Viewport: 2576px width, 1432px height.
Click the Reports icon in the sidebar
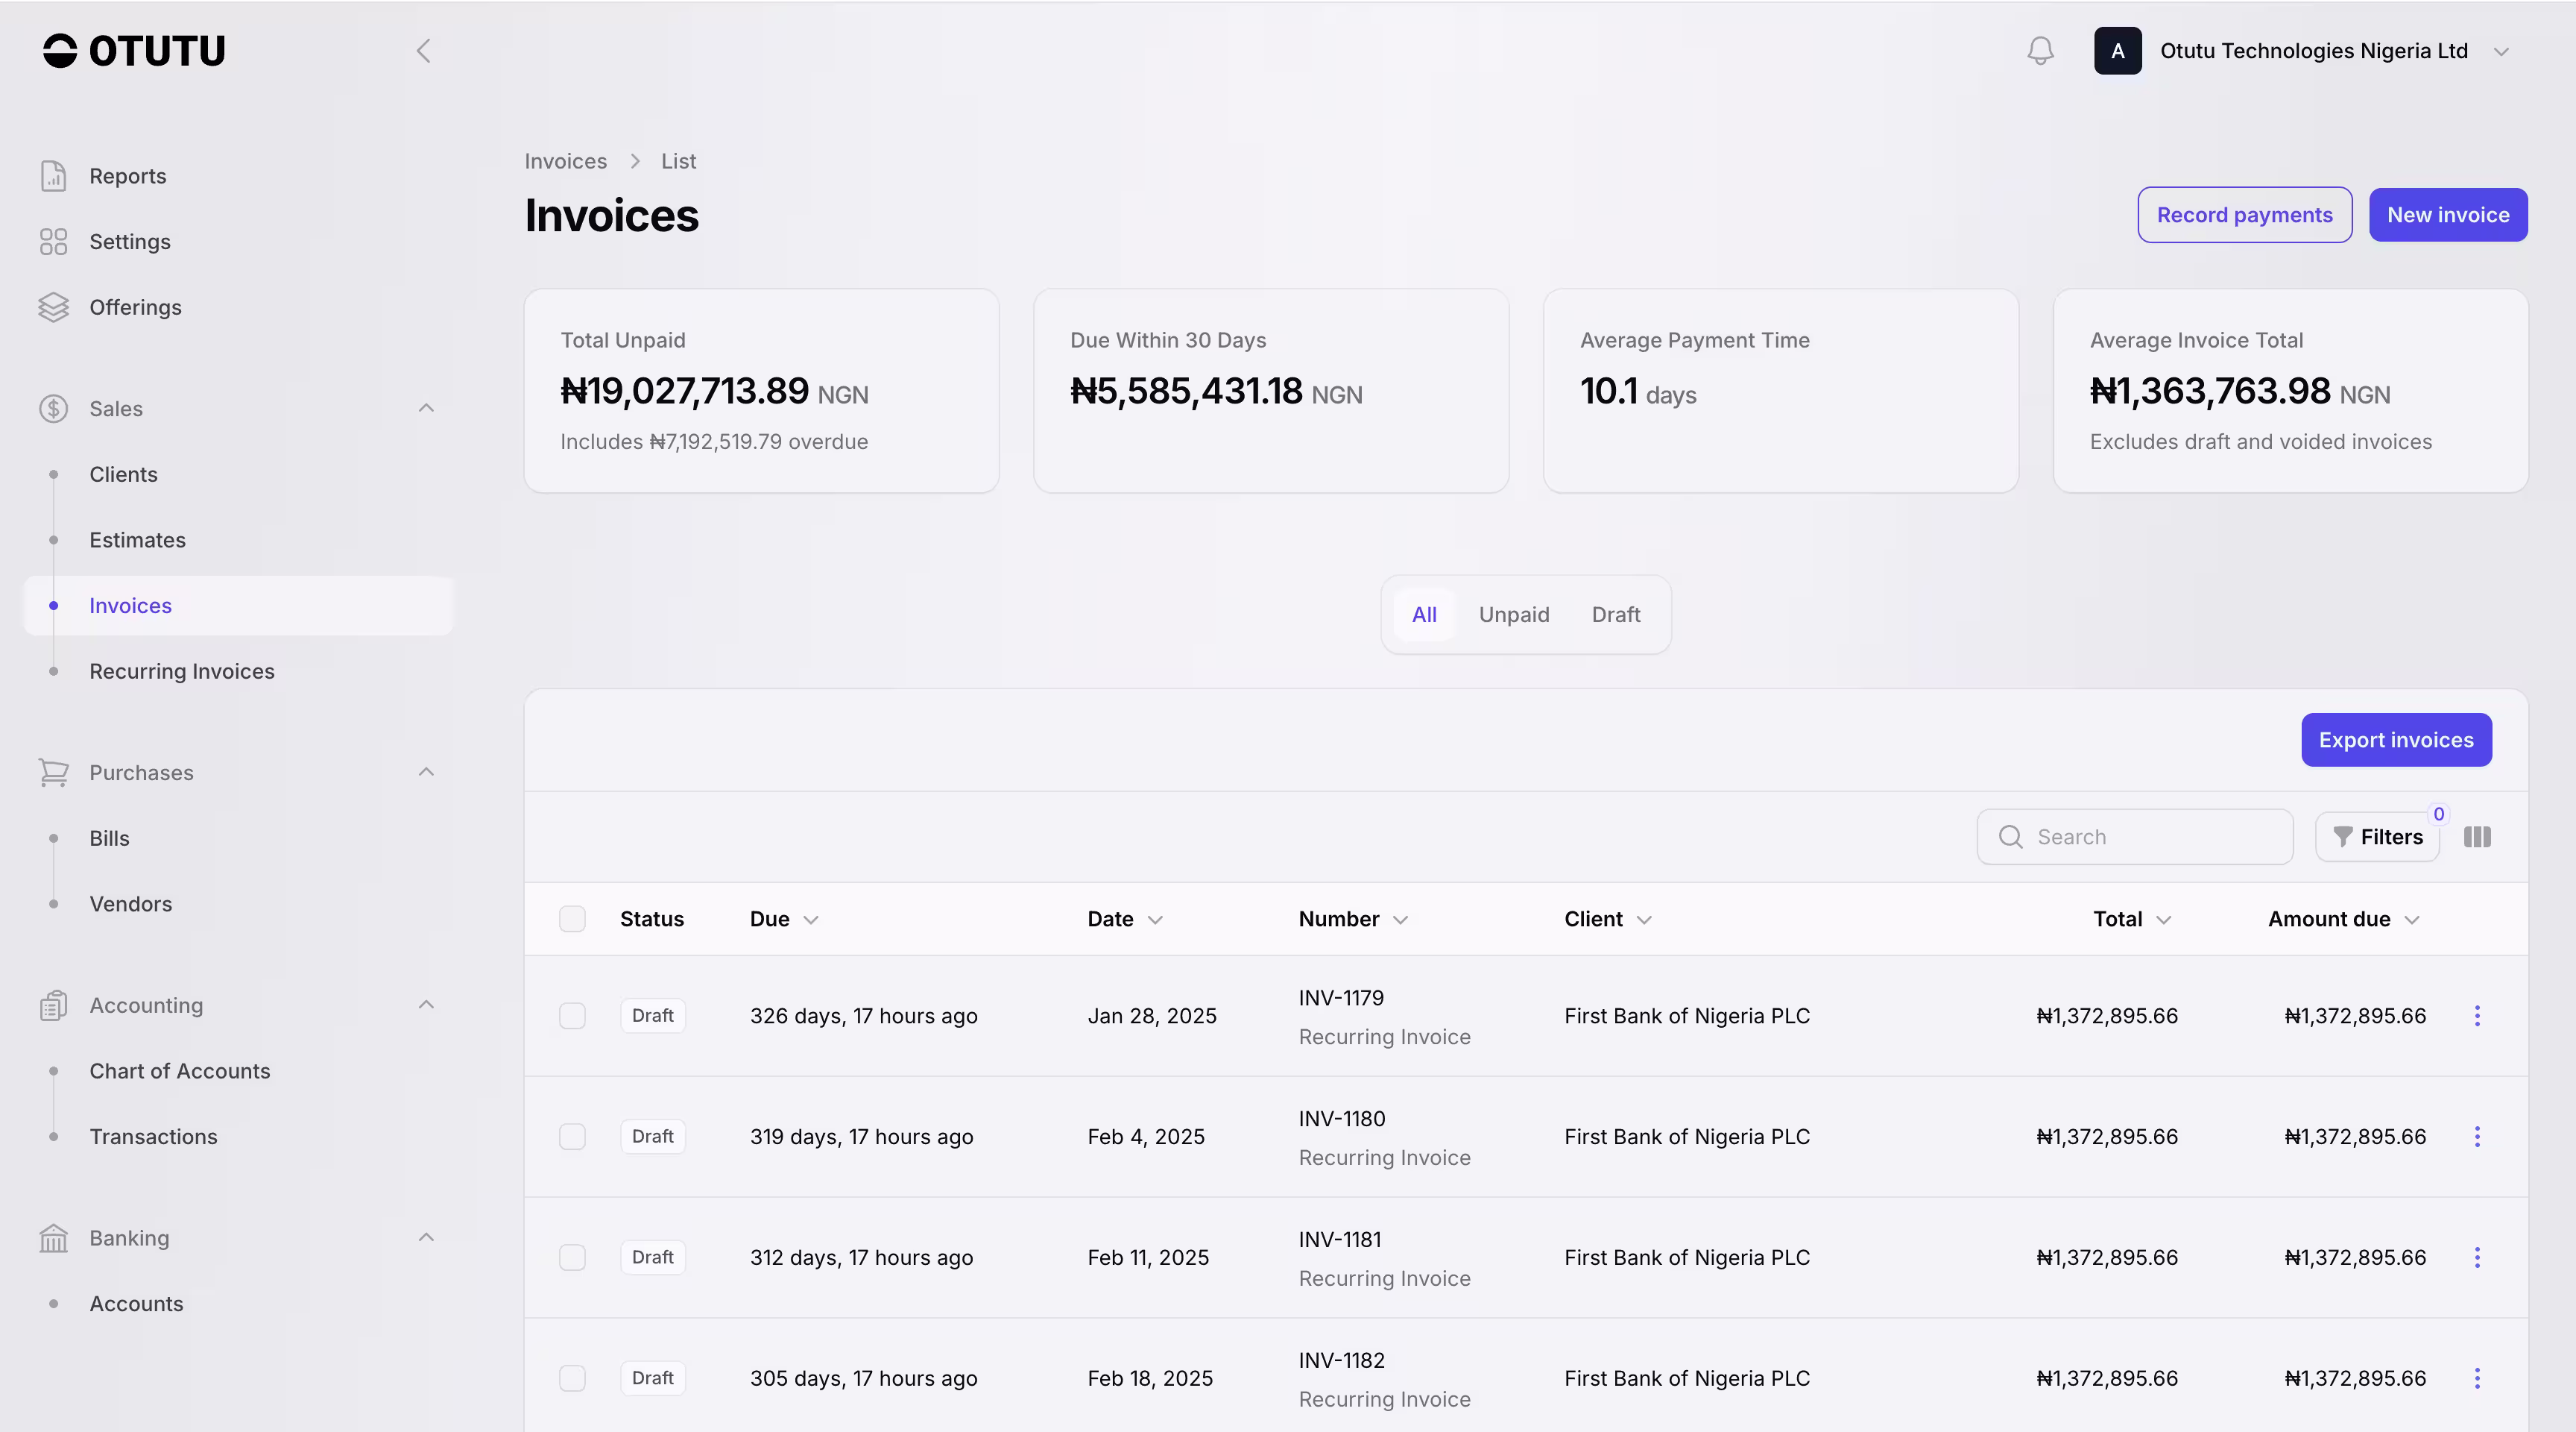(x=53, y=176)
